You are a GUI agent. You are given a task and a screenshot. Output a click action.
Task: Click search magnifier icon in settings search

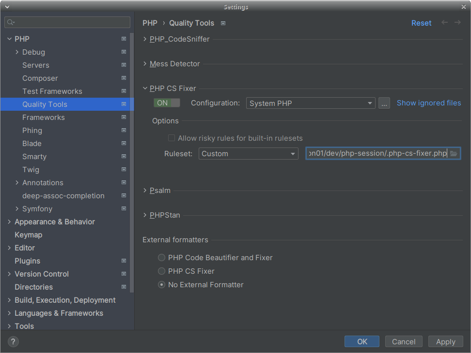[x=11, y=22]
